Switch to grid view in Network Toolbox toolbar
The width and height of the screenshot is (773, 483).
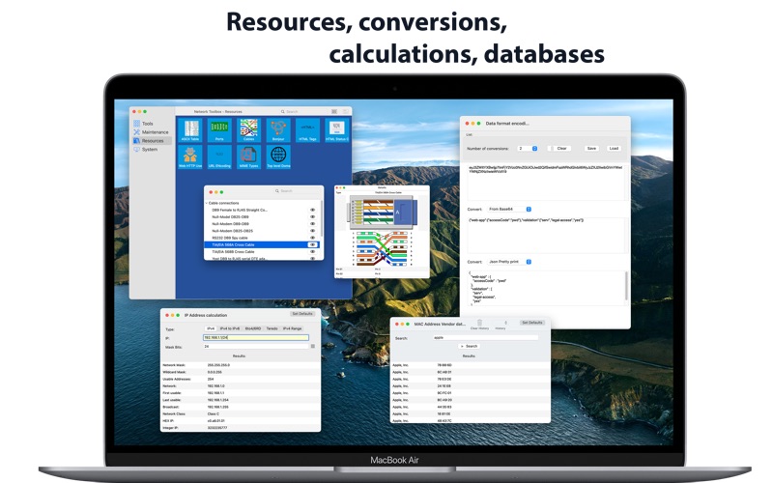coord(334,112)
